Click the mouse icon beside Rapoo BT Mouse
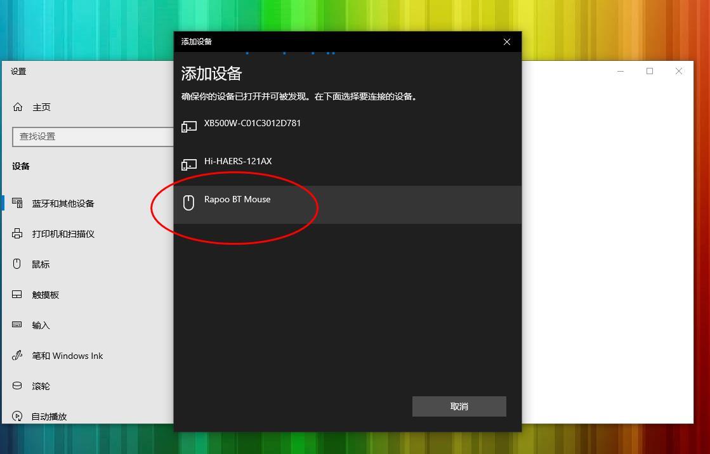Image resolution: width=710 pixels, height=454 pixels. [188, 202]
